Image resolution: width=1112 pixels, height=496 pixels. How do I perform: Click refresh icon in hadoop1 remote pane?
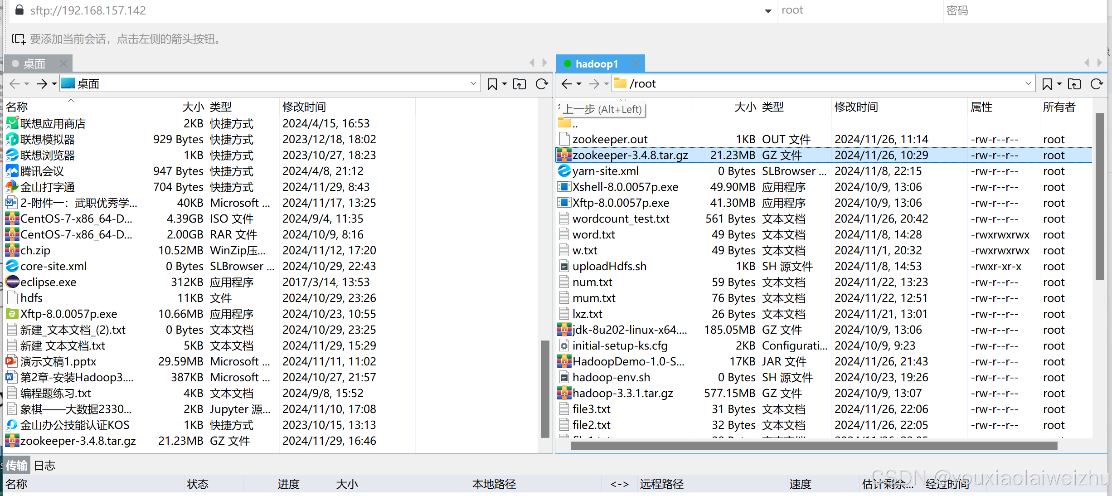tap(1096, 84)
